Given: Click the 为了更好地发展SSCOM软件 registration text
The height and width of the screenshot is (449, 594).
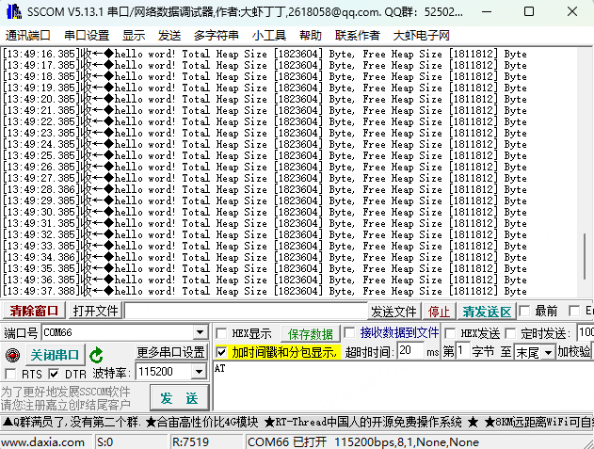Looking at the screenshot, I should [x=66, y=392].
